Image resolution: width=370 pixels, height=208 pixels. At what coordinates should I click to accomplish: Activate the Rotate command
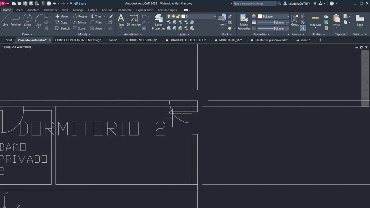[80, 16]
